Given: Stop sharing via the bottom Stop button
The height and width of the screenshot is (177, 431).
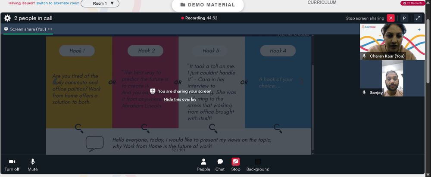Looking at the screenshot, I should [x=235, y=162].
